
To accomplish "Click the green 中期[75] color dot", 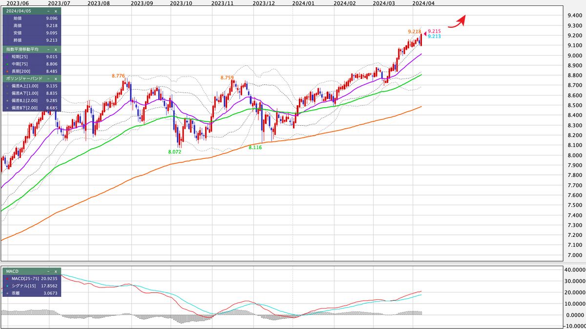I will pyautogui.click(x=7, y=64).
